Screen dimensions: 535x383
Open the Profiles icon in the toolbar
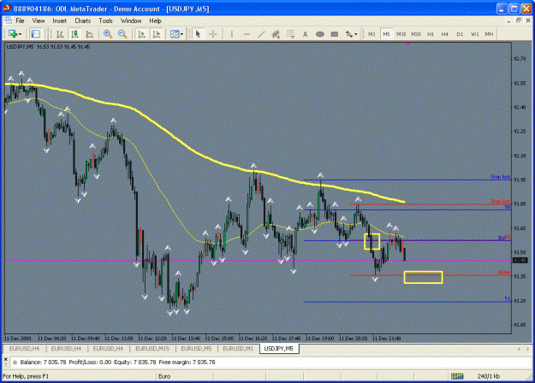[35, 33]
